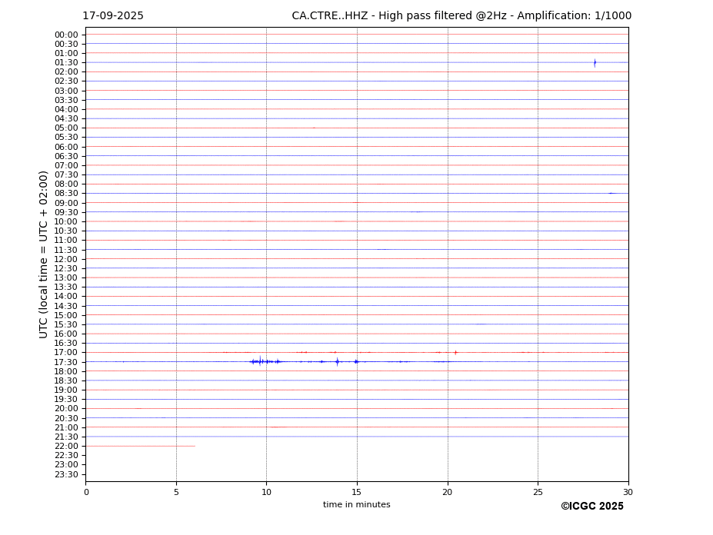Click the y-axis label UTC local time

click(x=43, y=254)
